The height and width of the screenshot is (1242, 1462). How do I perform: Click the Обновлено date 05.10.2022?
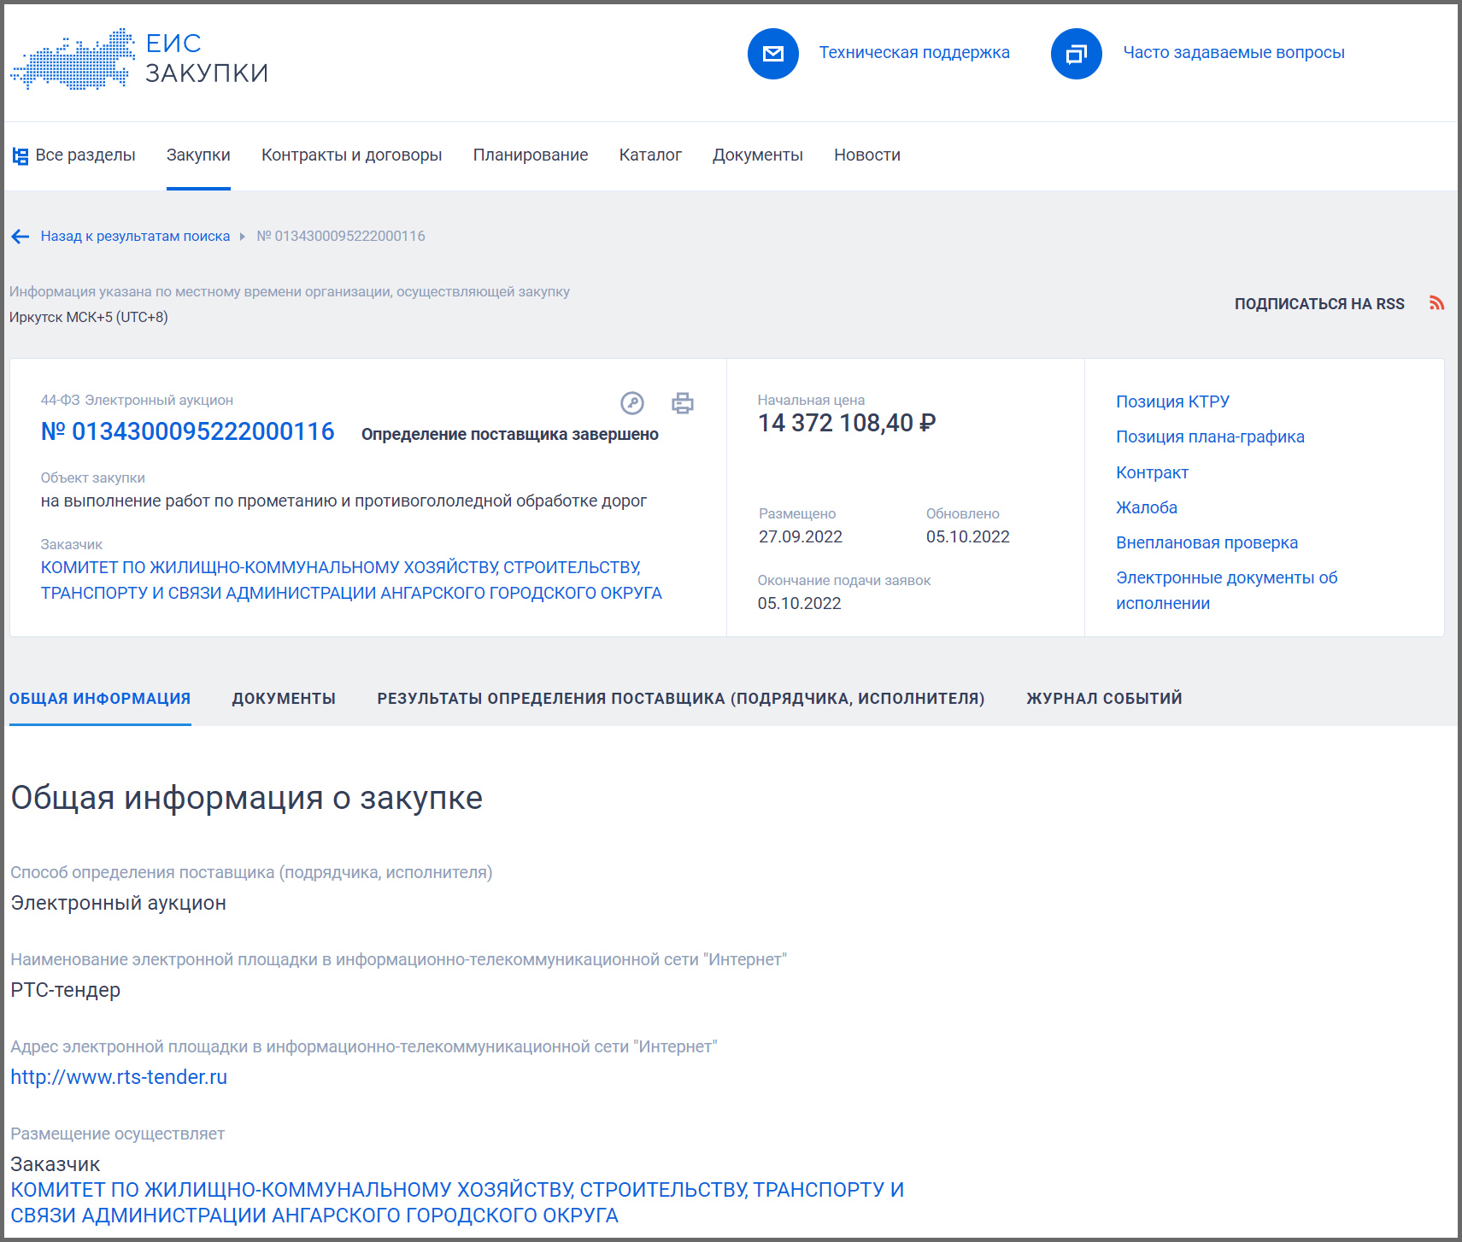tap(968, 536)
